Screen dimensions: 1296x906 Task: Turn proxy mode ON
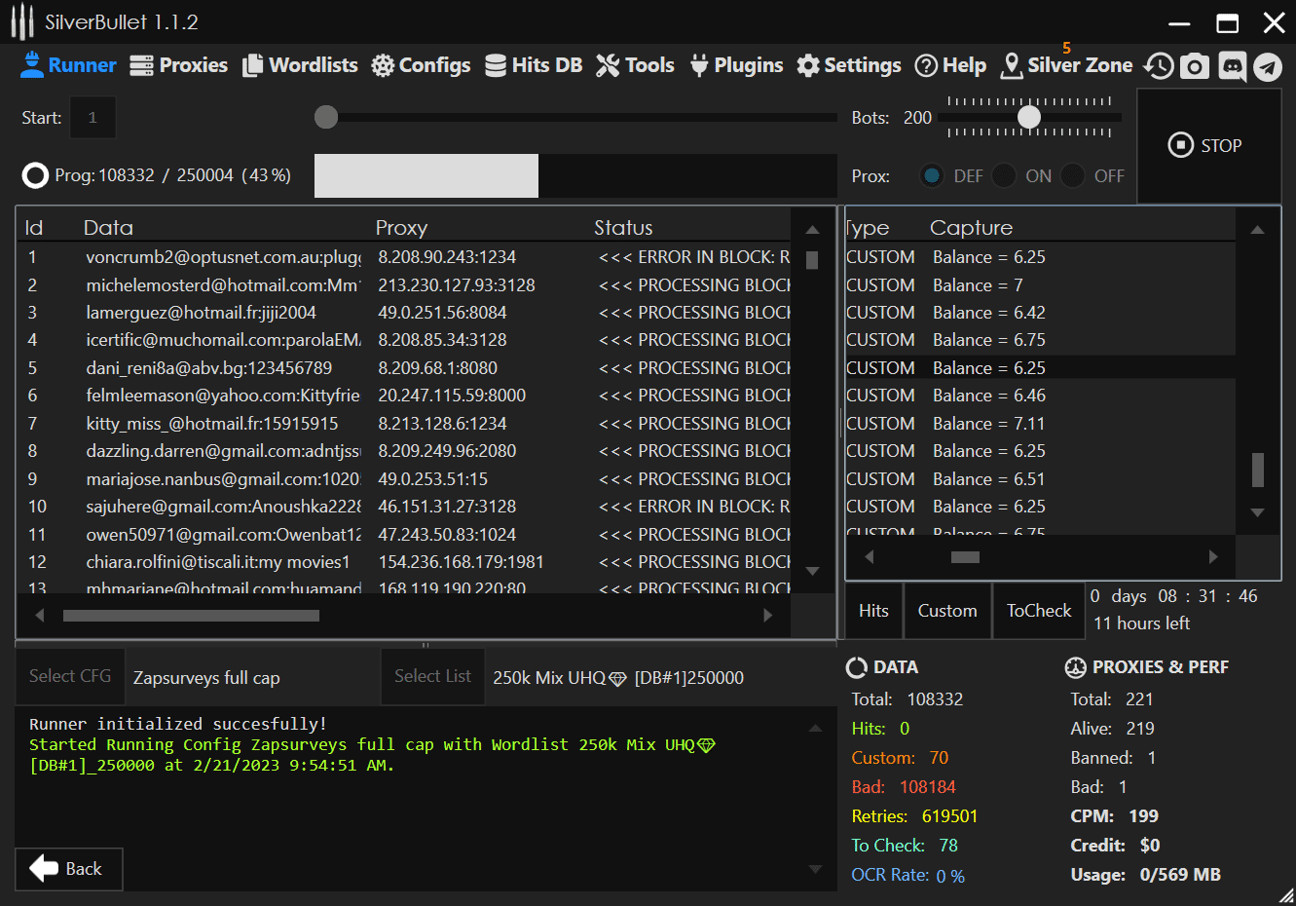pyautogui.click(x=1004, y=175)
